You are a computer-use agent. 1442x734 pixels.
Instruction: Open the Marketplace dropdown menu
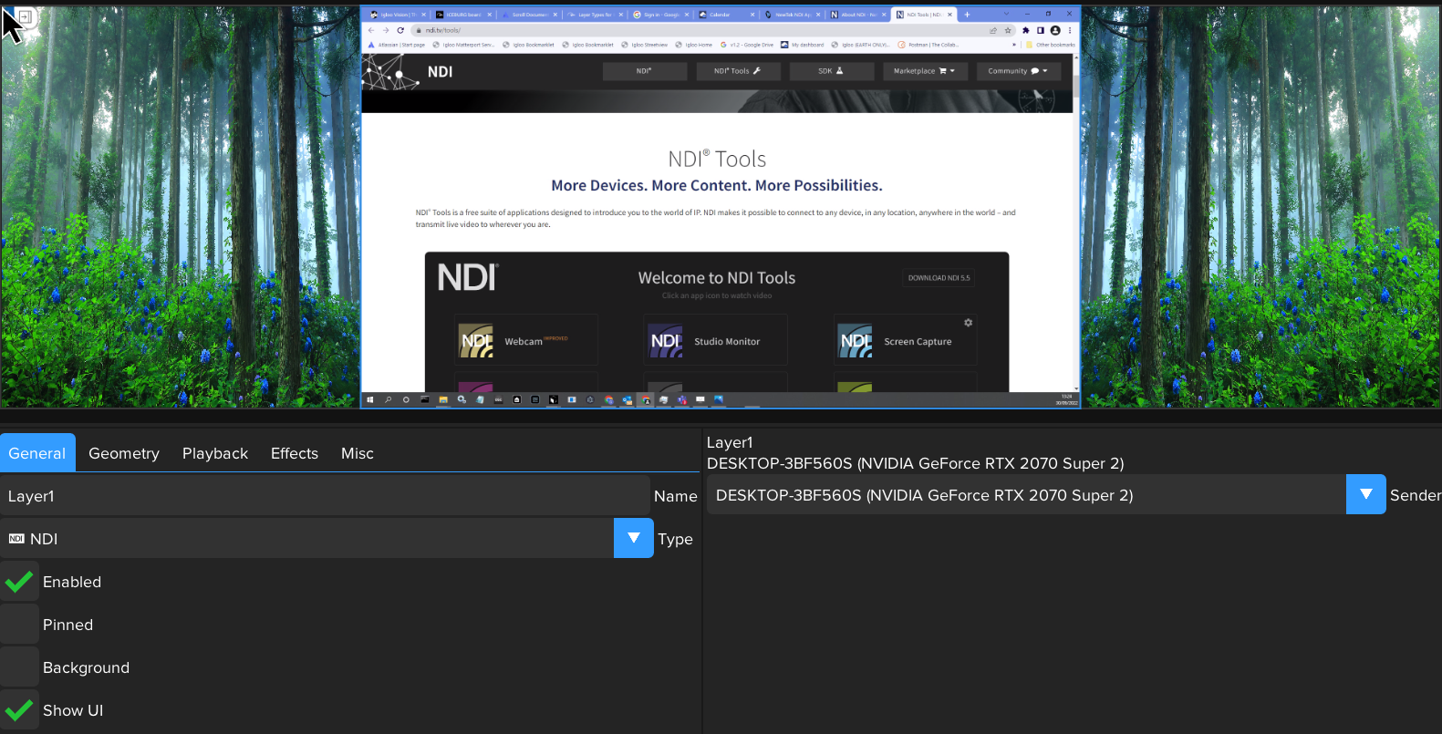[923, 71]
